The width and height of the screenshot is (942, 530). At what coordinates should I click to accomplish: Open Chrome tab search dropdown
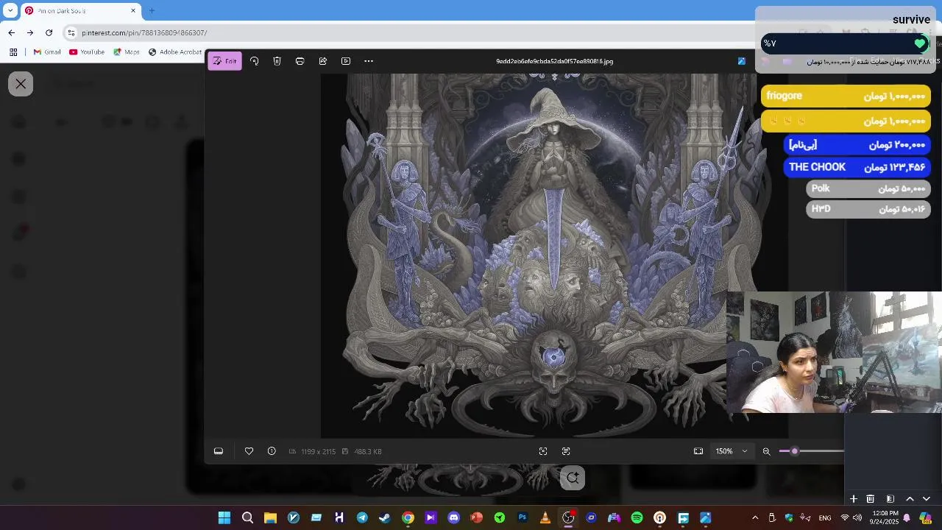point(10,11)
